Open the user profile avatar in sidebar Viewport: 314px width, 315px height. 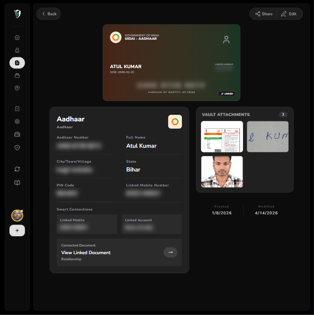tap(17, 215)
